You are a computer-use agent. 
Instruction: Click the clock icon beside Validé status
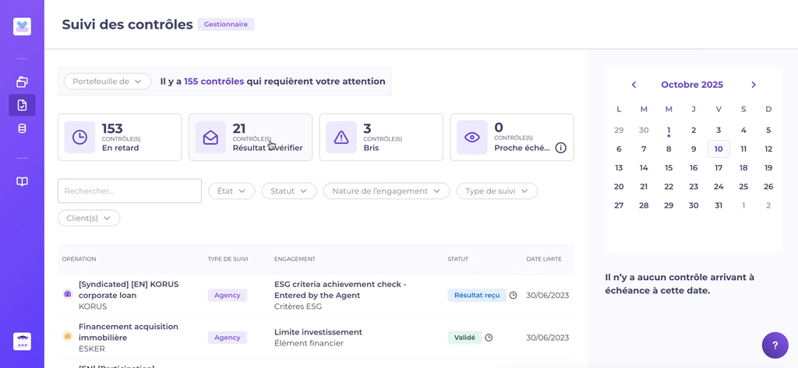[489, 338]
